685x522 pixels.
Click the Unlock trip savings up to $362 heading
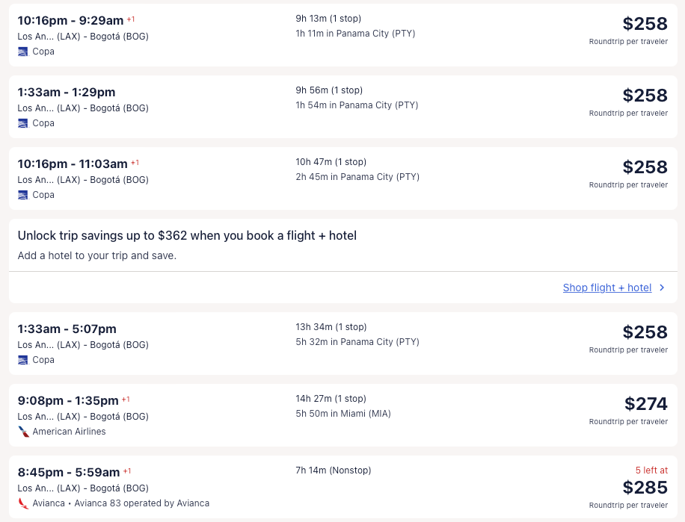pyautogui.click(x=187, y=236)
